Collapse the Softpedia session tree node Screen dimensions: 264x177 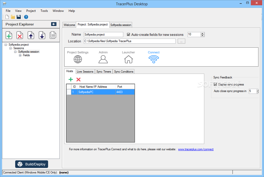click(15, 52)
